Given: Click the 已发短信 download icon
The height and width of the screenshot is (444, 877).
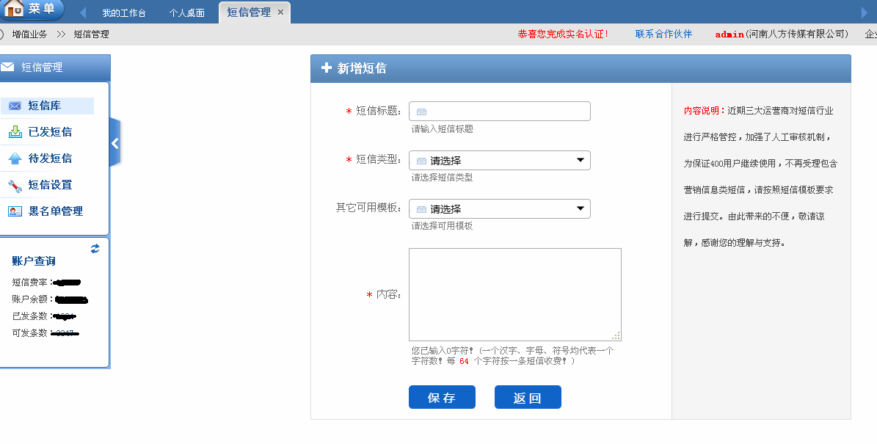Looking at the screenshot, I should point(15,132).
